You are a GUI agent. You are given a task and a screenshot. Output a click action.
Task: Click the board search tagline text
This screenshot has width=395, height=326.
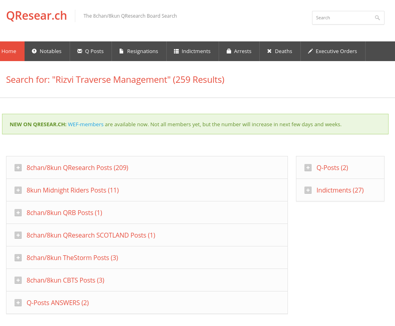(130, 16)
